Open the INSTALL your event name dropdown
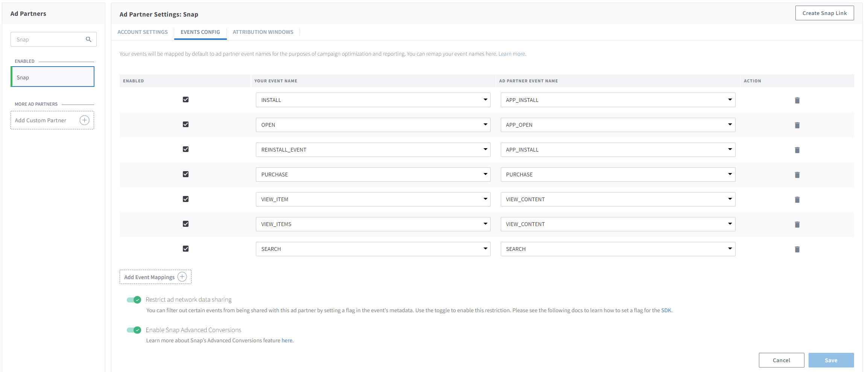 [373, 100]
